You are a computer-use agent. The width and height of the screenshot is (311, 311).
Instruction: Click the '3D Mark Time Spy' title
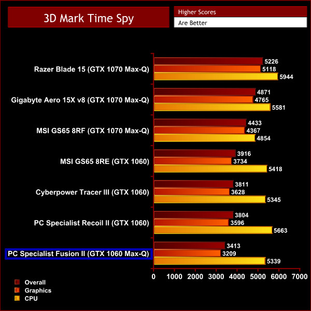coord(89,18)
